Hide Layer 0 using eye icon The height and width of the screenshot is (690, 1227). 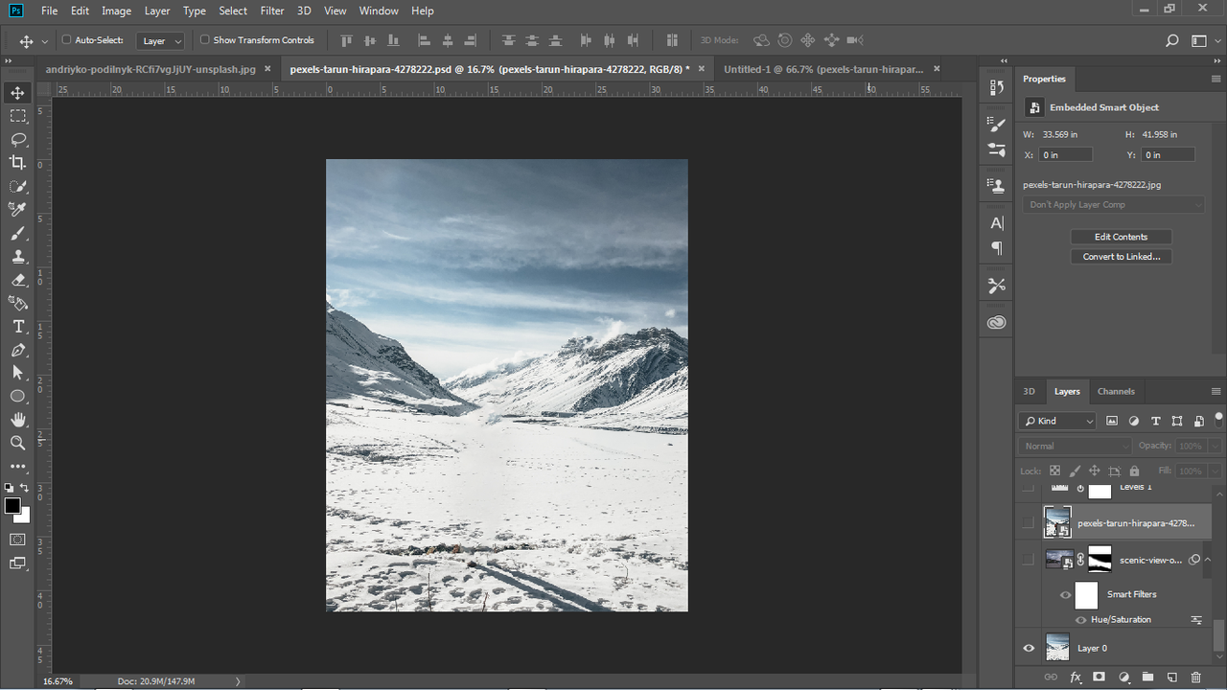point(1029,648)
